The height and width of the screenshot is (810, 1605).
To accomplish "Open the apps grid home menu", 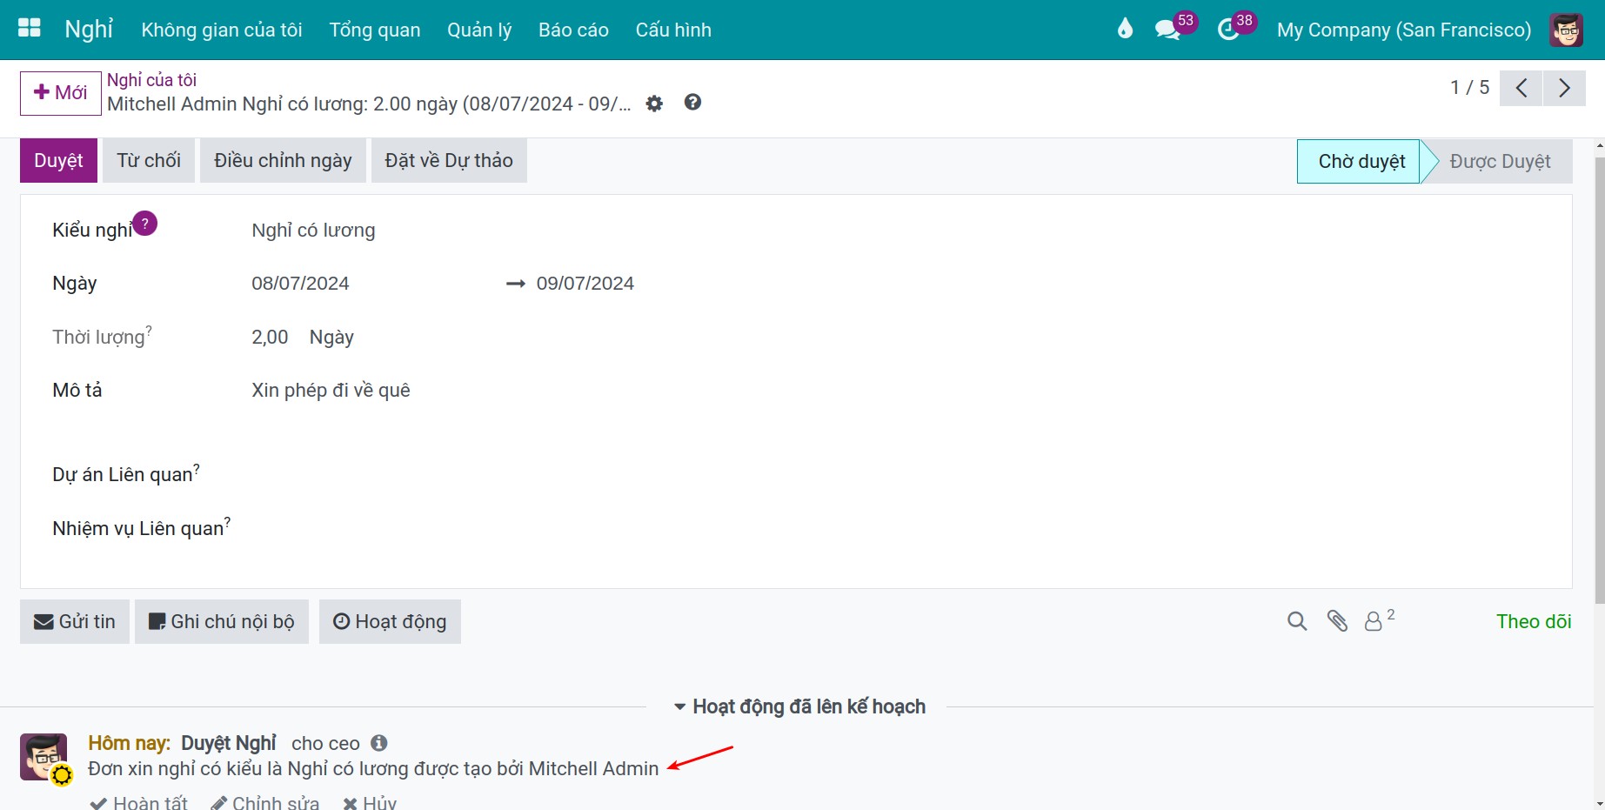I will (30, 29).
